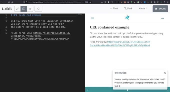This screenshot has height=92, width=170.
Task: Switch to editor-only mode with pencil icon
Action: [x=17, y=9]
